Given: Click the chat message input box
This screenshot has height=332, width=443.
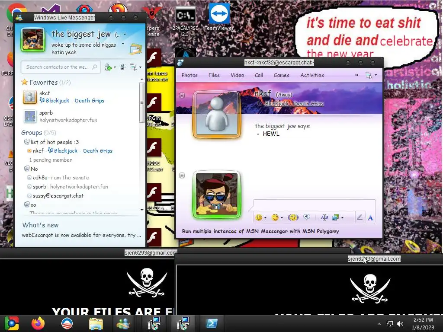Looking at the screenshot, I should [314, 204].
